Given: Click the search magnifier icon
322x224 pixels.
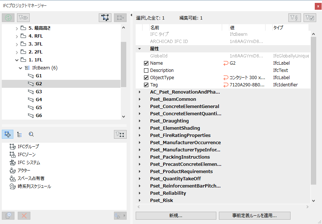Looking at the screenshot, I should coord(31,134).
